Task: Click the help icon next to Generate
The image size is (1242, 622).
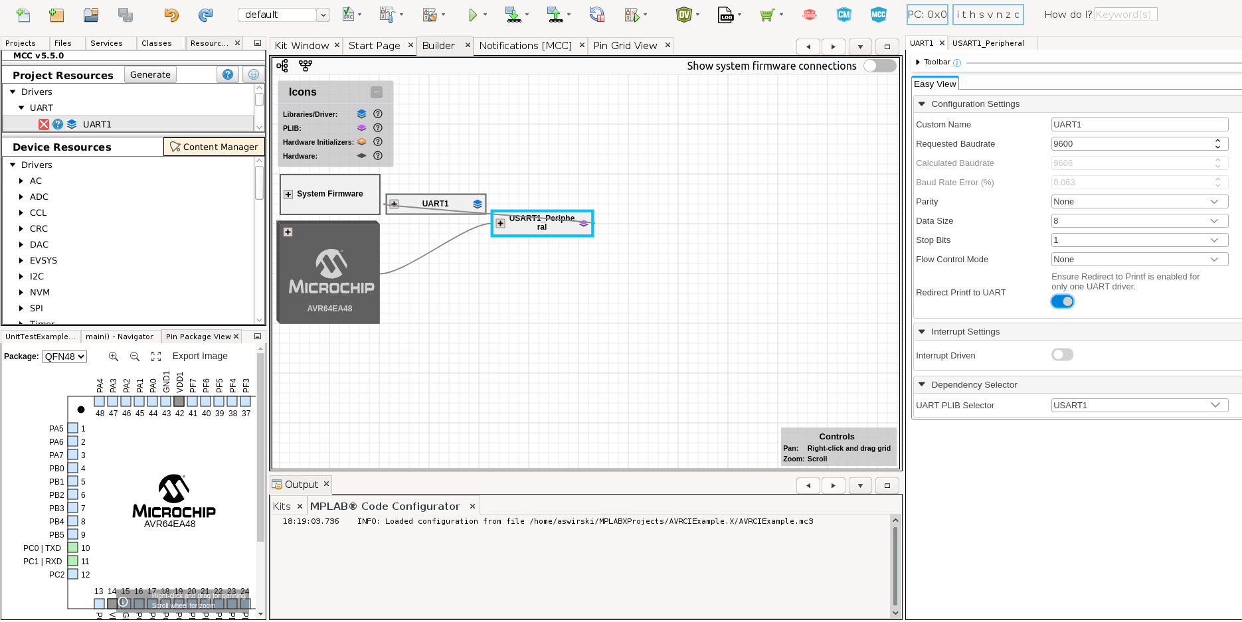Action: (x=228, y=74)
